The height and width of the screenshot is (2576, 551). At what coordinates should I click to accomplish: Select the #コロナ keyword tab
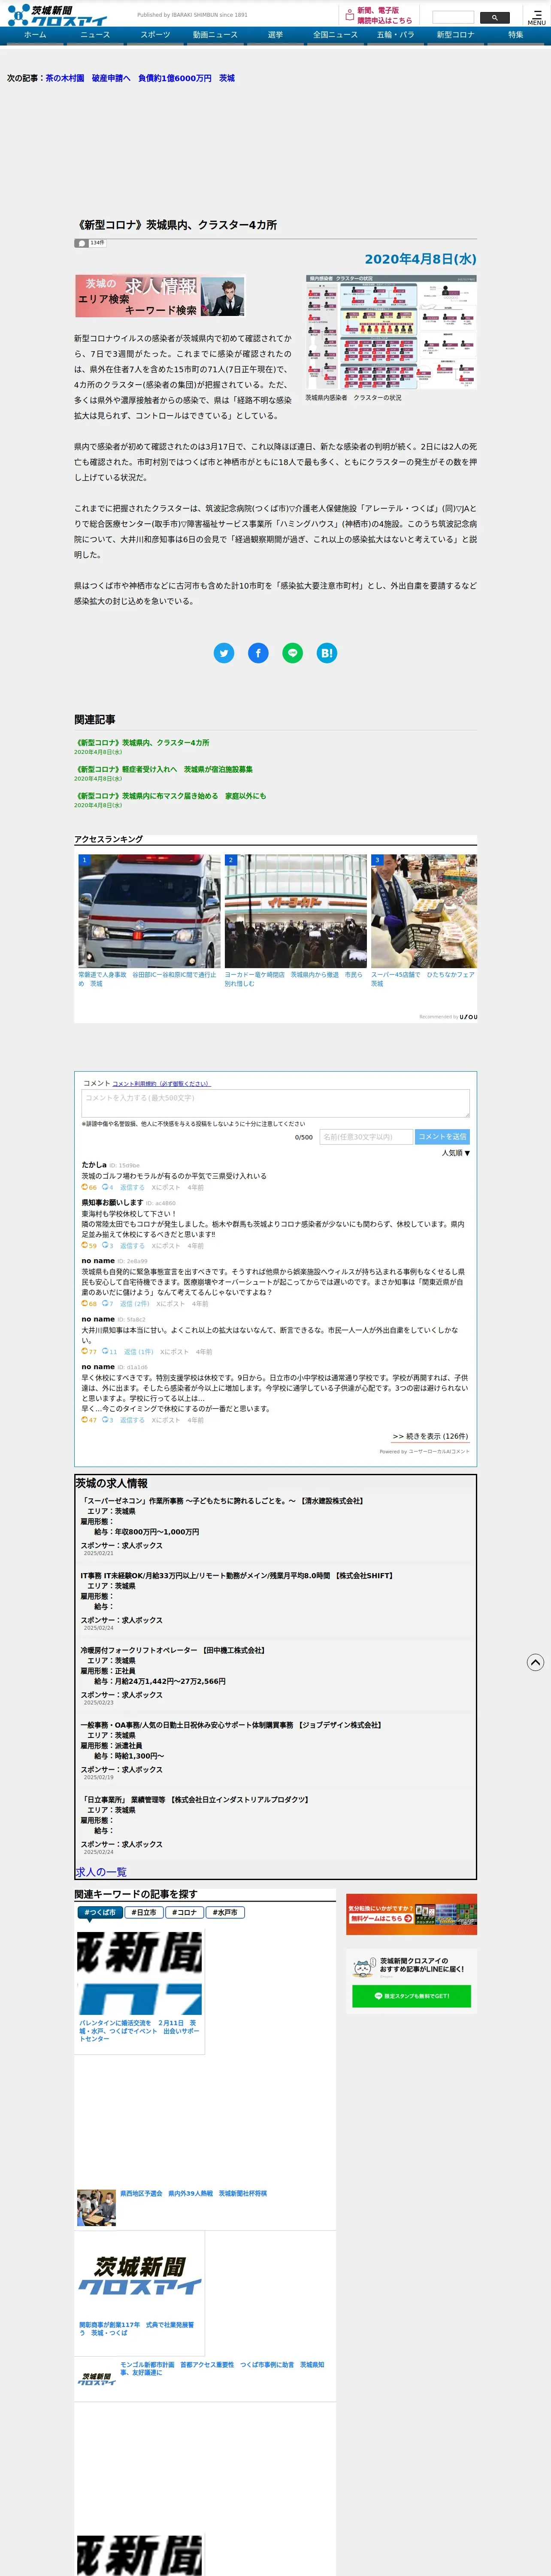(184, 1912)
